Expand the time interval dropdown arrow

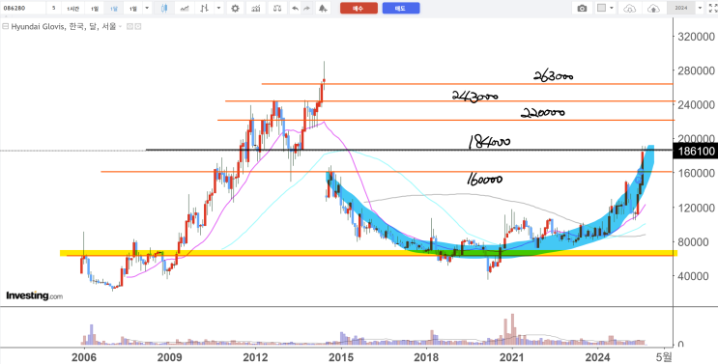[x=147, y=9]
